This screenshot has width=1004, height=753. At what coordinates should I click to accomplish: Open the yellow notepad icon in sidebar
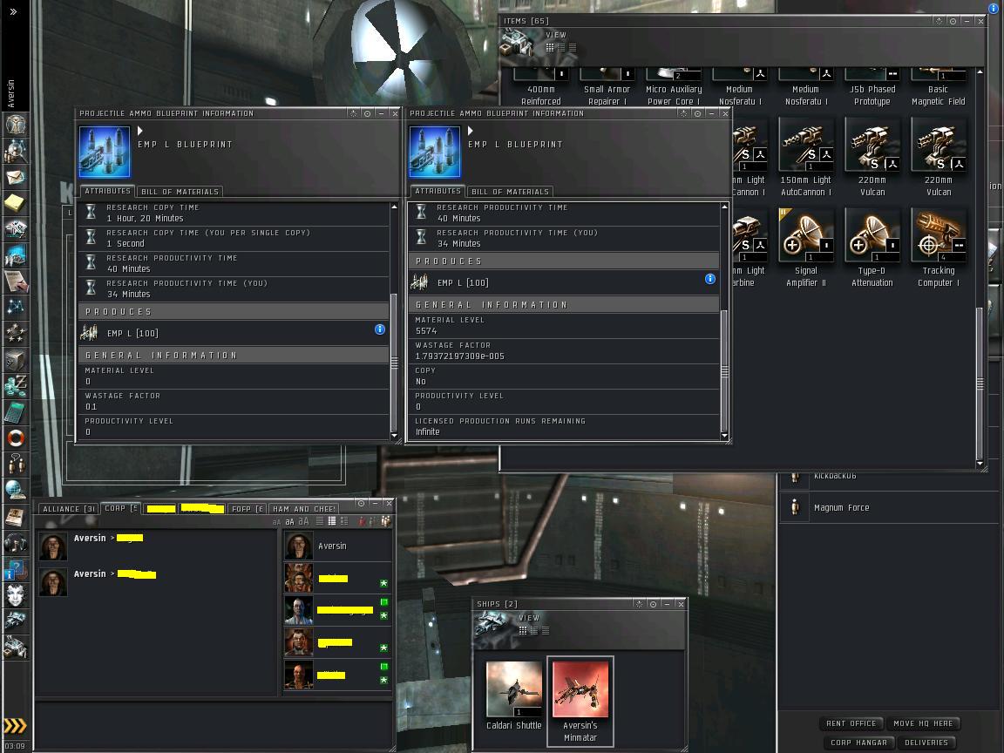pyautogui.click(x=16, y=204)
